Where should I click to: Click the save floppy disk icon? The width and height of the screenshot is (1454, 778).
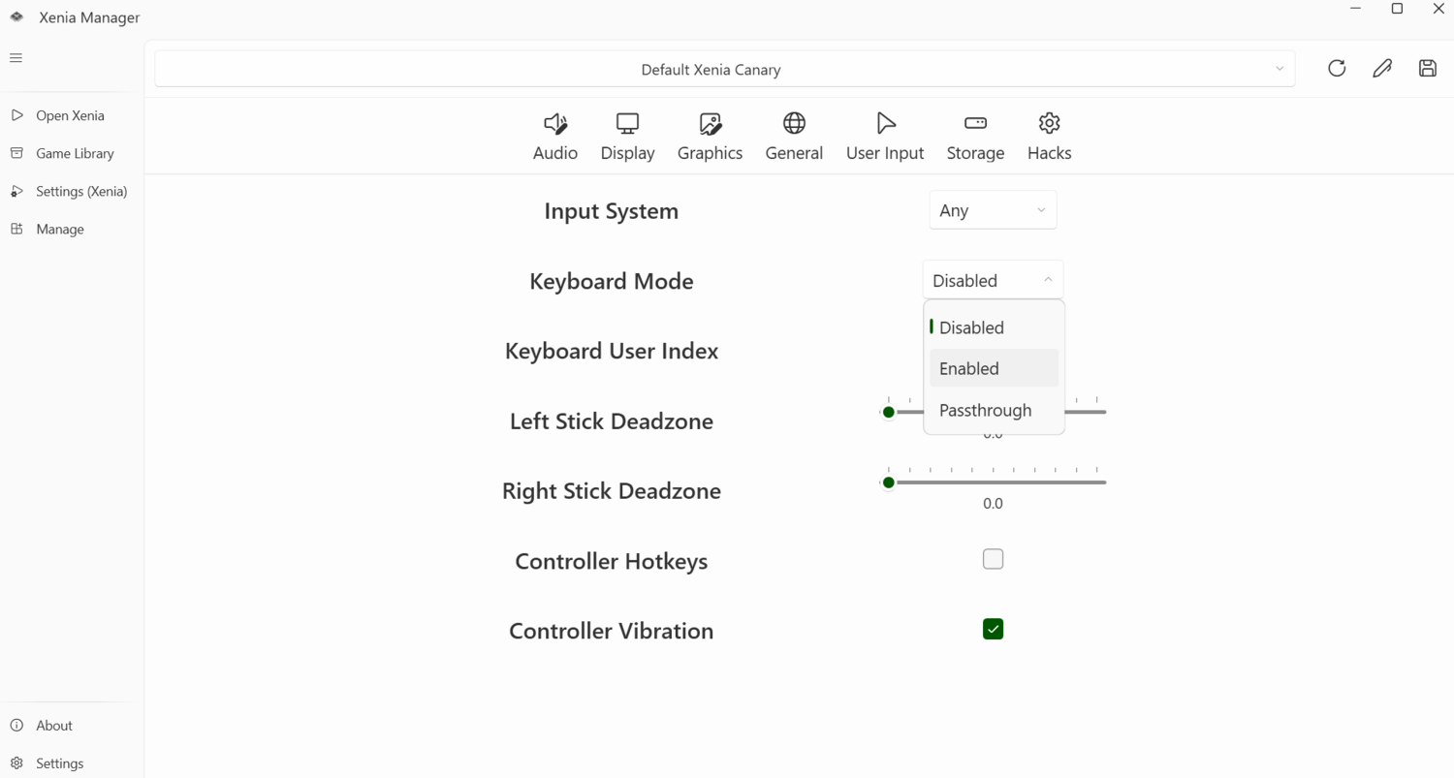point(1427,68)
